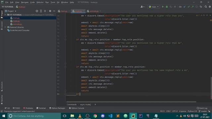
Task: Open IDE settings gear in top toolbar
Action: tap(210, 7)
